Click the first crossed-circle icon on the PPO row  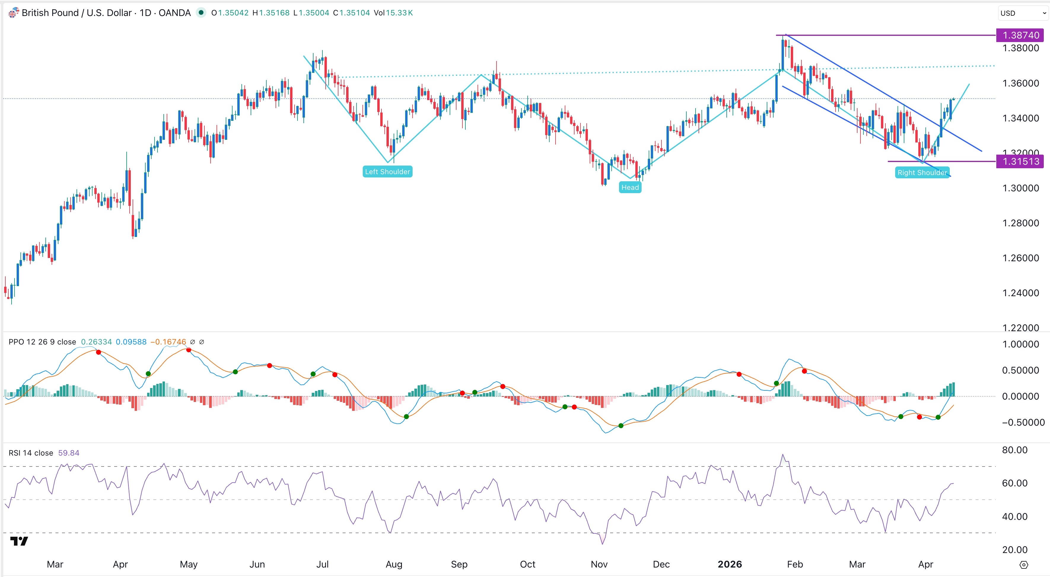192,342
